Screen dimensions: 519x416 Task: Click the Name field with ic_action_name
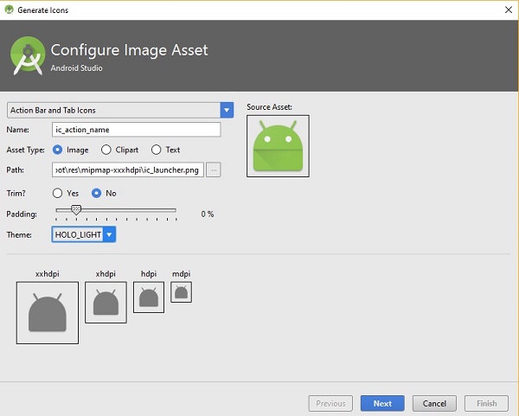[x=137, y=130]
